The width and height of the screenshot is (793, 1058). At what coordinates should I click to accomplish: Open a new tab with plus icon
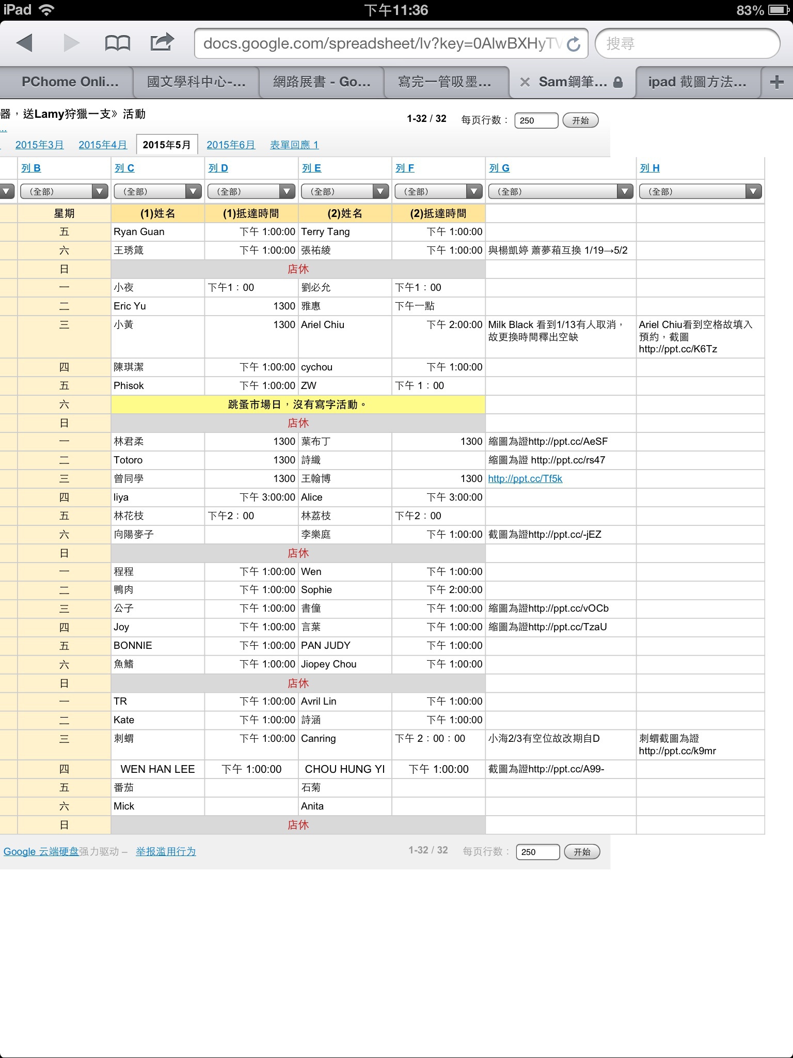pyautogui.click(x=776, y=82)
